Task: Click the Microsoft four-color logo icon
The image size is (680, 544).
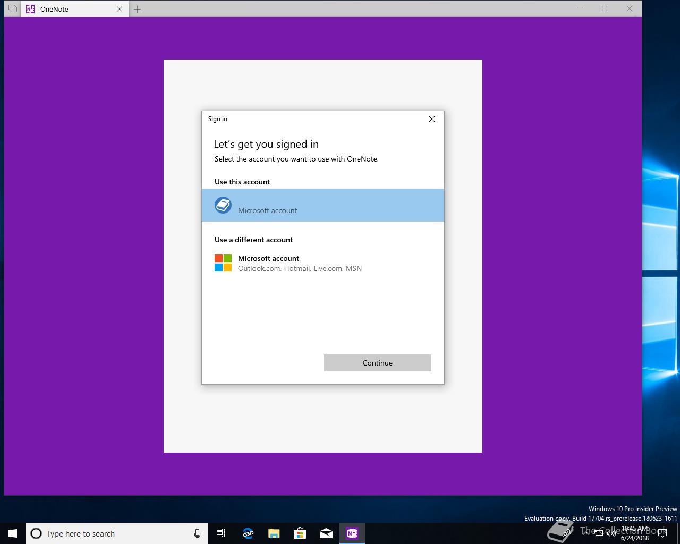Action: (223, 263)
